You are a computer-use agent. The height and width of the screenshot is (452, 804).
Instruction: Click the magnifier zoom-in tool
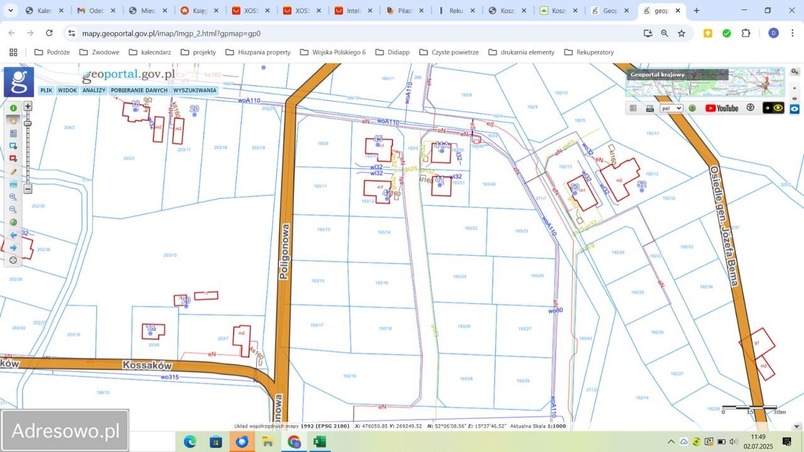coord(13,197)
